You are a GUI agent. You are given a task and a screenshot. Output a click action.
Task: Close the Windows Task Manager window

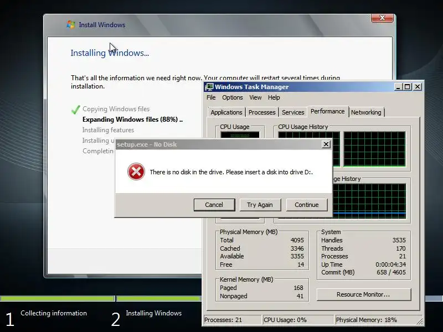tap(418, 87)
